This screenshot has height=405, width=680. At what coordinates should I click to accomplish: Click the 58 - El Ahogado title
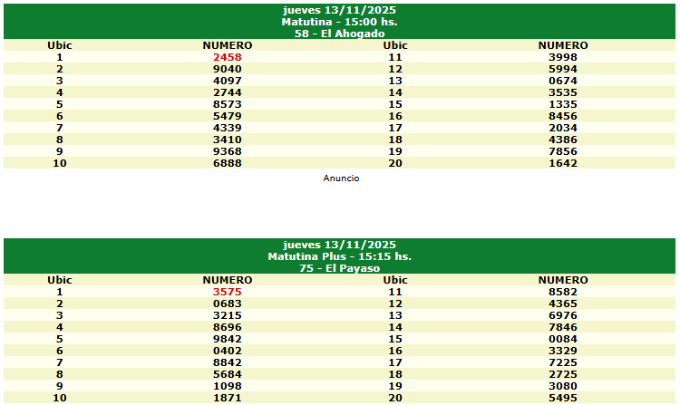pyautogui.click(x=339, y=34)
